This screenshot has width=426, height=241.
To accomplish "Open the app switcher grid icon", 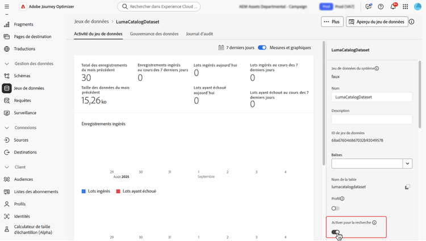I will 406,6.
